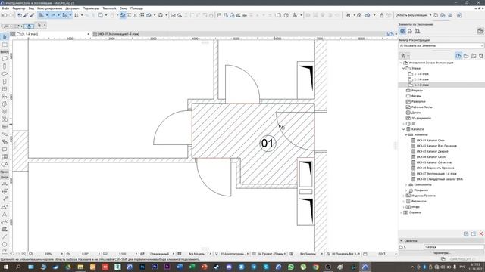Toggle the highlighted suspend groups button

pos(123,15)
